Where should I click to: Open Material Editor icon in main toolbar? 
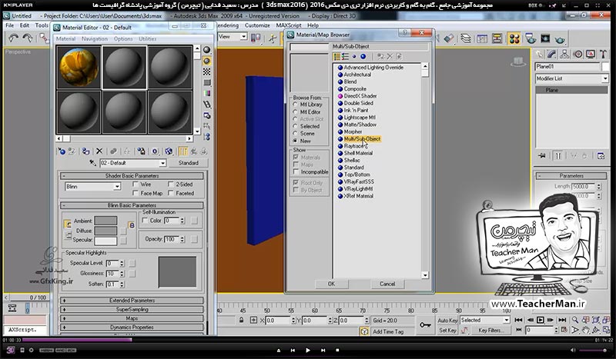pyautogui.click(x=514, y=38)
